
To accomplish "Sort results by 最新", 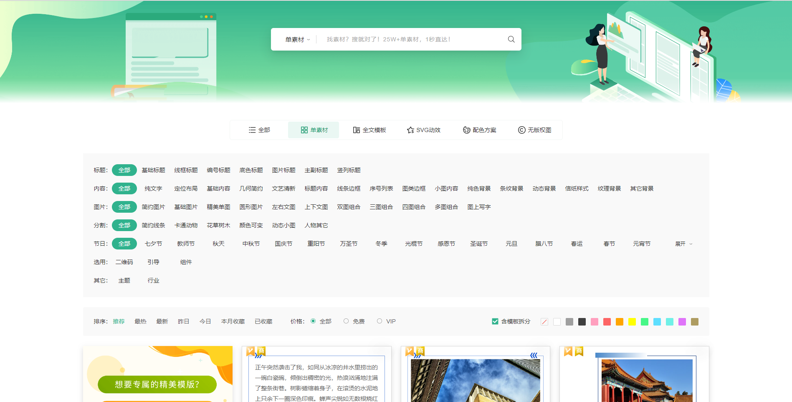I will click(162, 321).
